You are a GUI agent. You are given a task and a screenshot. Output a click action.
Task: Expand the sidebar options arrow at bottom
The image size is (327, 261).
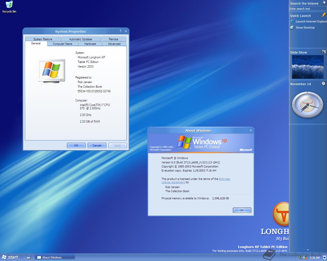[308, 250]
